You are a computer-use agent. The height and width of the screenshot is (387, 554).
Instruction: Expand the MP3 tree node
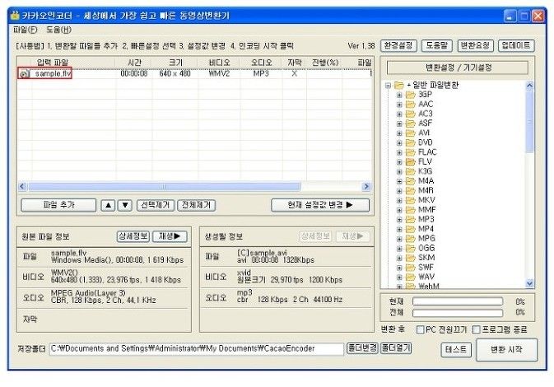tap(399, 220)
